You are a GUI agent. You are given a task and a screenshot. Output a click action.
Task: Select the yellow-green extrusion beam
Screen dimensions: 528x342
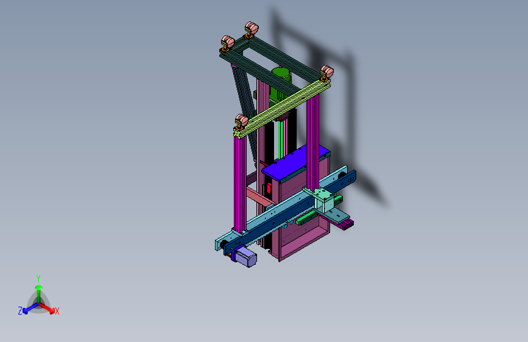tap(282, 108)
